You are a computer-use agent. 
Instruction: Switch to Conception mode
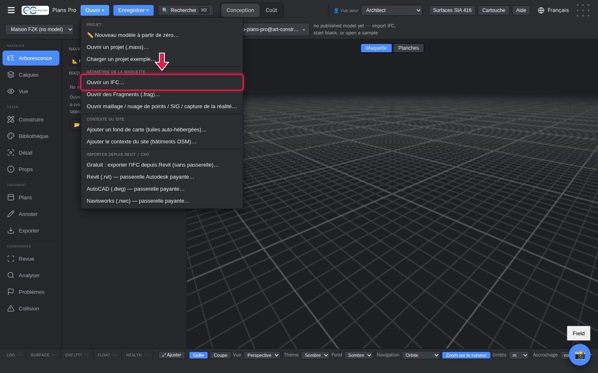tap(240, 10)
